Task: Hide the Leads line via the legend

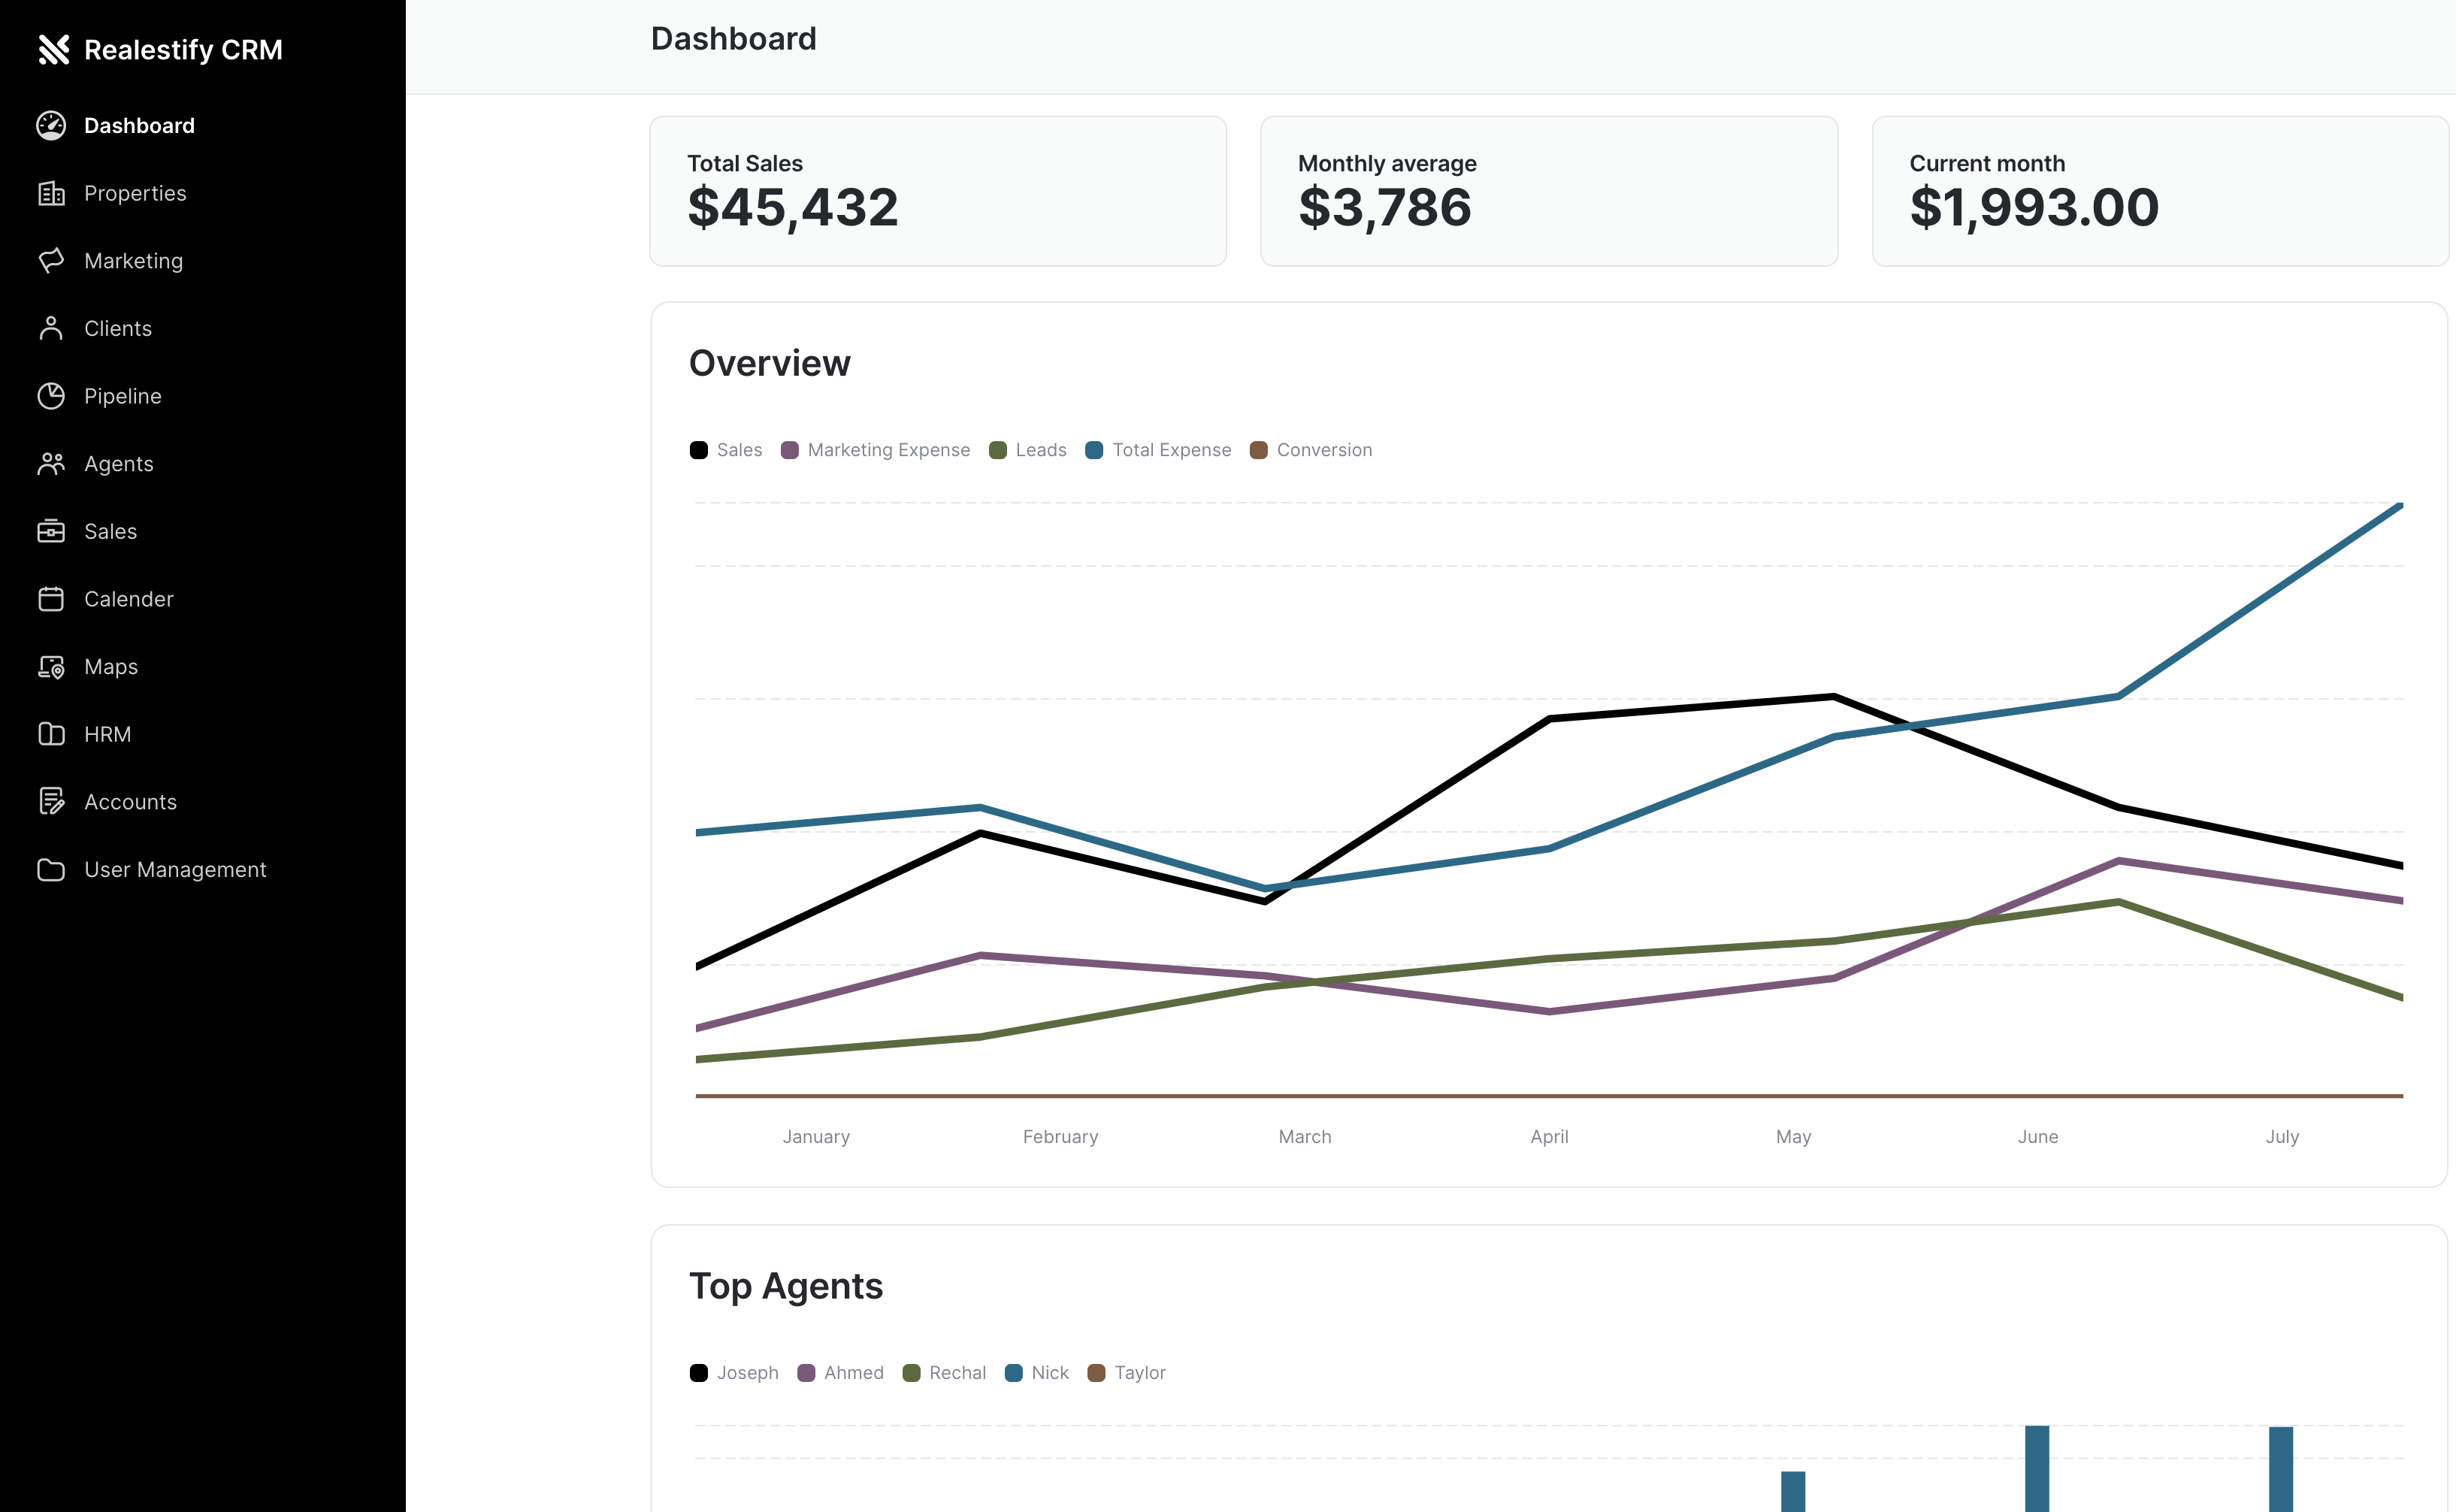Action: (x=1027, y=450)
